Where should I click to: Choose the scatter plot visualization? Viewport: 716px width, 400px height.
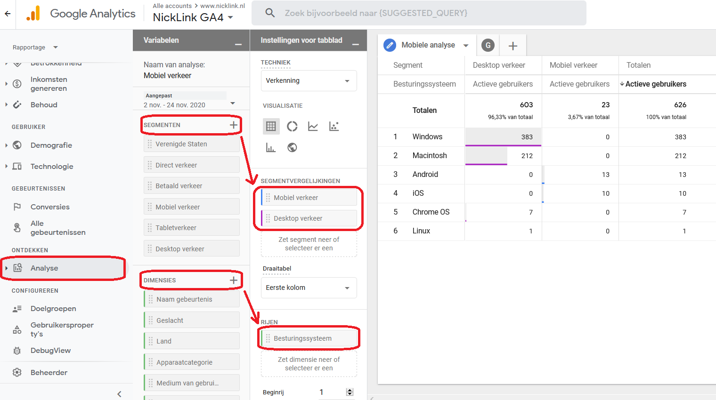pos(334,126)
